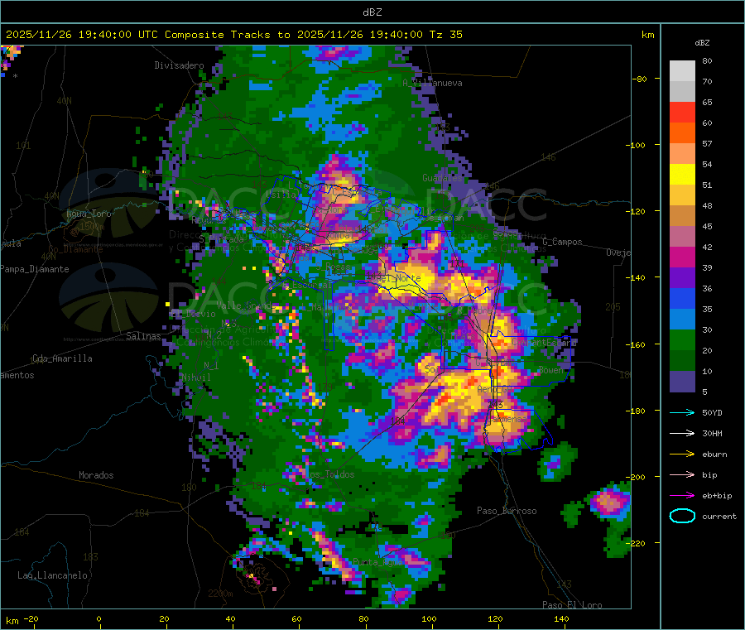
Task: Click the 140 tick on horizontal axis
Action: [x=561, y=618]
